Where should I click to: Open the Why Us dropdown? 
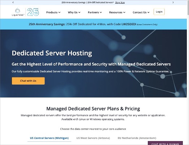coord(74,12)
